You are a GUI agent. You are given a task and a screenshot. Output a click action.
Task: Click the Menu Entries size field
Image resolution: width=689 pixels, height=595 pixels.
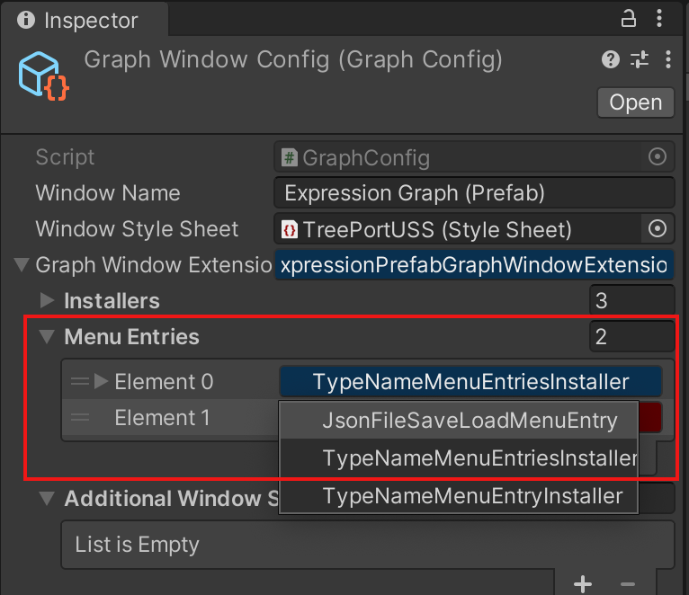(x=631, y=337)
